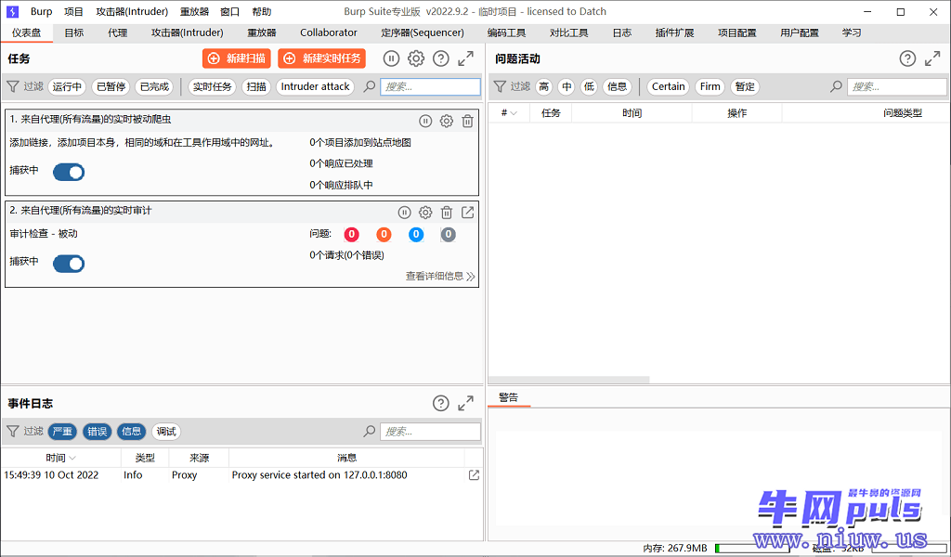This screenshot has width=951, height=557.
Task: Click the Burp lightning logo icon
Action: (x=12, y=11)
